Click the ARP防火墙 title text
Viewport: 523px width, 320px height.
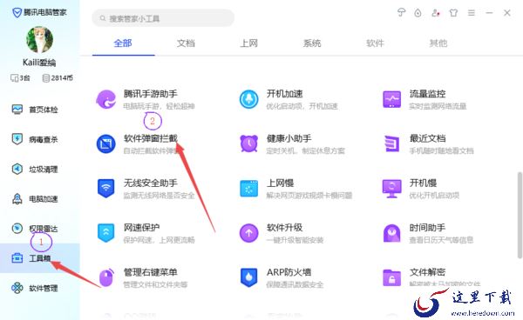click(289, 272)
